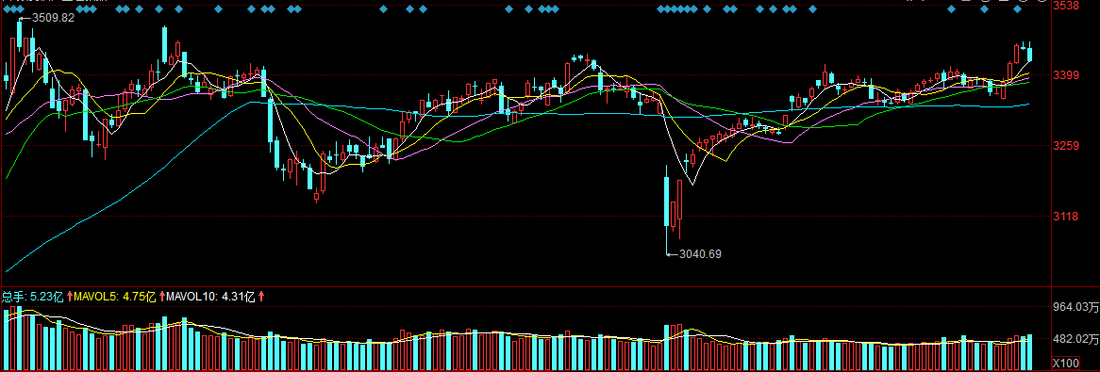Click the red arrow after 总手 5.23亿
Image resolution: width=1100 pixels, height=372 pixels.
(x=70, y=297)
